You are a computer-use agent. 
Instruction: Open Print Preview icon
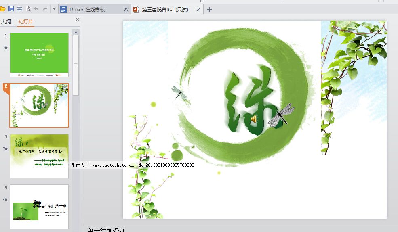pos(28,9)
